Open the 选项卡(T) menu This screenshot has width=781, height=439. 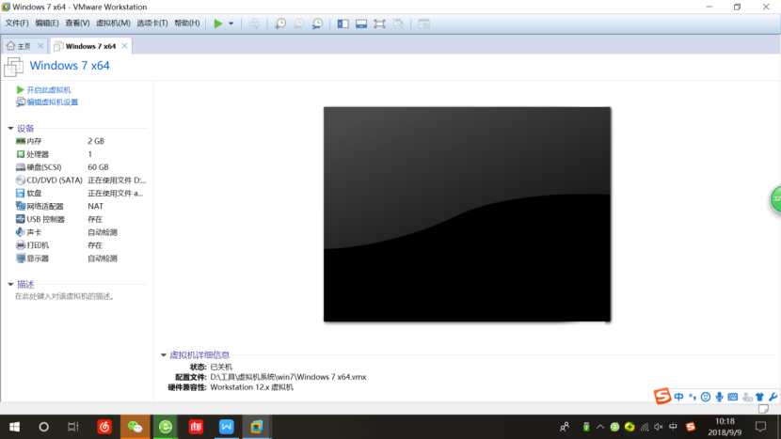pos(151,23)
